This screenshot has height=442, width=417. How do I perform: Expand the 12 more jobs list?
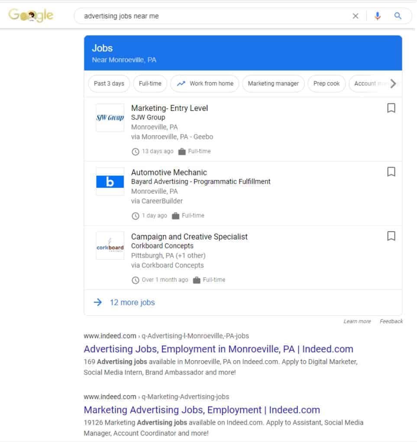[132, 303]
